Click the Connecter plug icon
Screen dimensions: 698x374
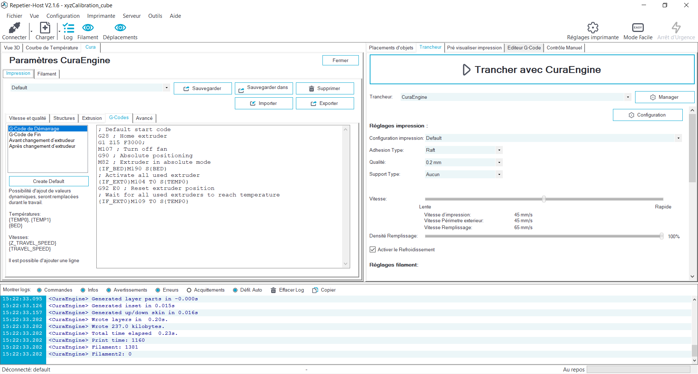coord(15,28)
